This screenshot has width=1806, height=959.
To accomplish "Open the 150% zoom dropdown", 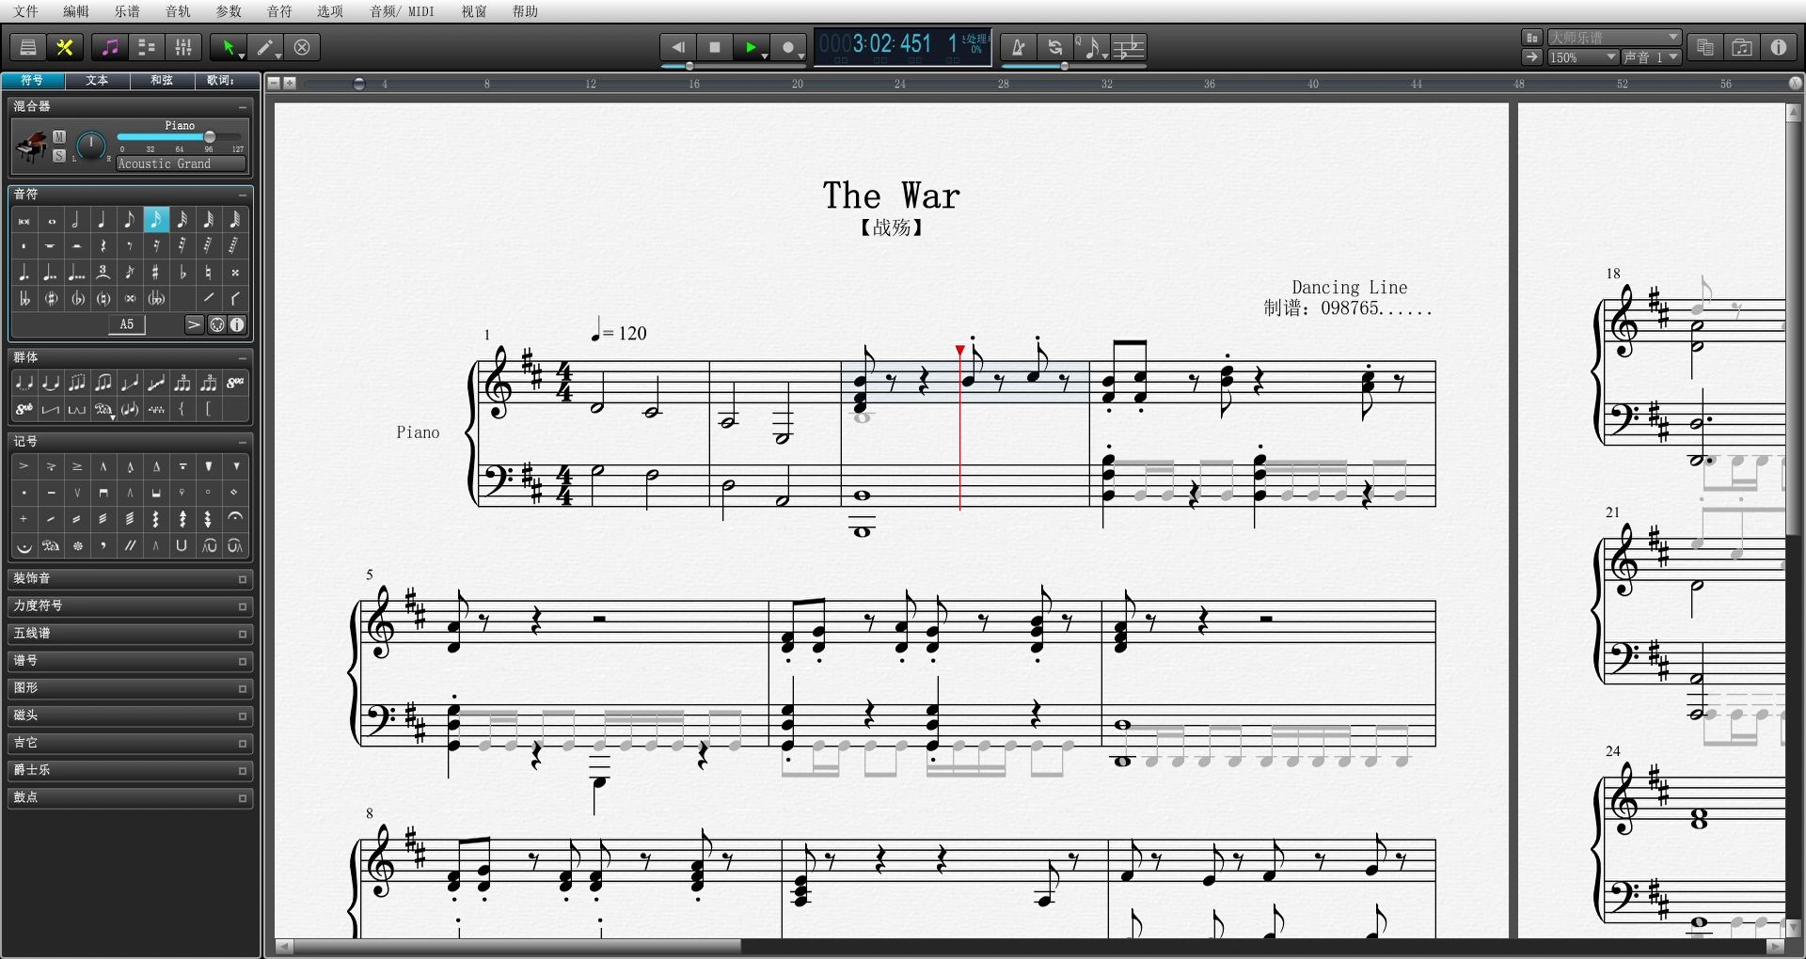I will click(x=1583, y=57).
